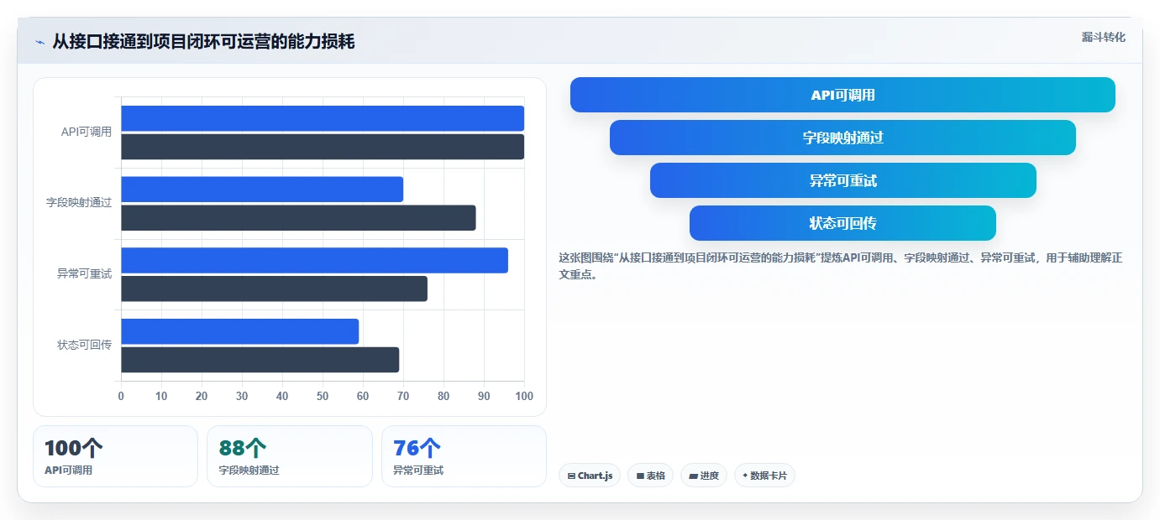Click the blue bar for API可调用
Screen dimensions: 1160x520
click(x=323, y=118)
